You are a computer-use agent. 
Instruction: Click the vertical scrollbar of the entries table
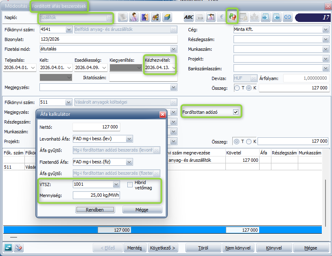click(x=325, y=203)
